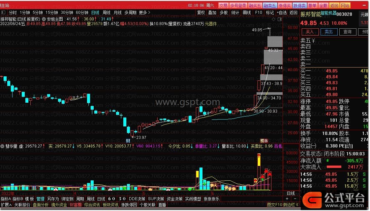Click the 统计 statistics button

(235, 13)
